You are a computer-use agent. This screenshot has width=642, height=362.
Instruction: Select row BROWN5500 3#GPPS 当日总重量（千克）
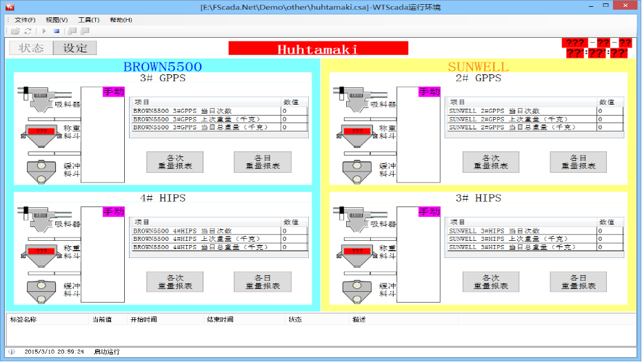tap(220, 127)
